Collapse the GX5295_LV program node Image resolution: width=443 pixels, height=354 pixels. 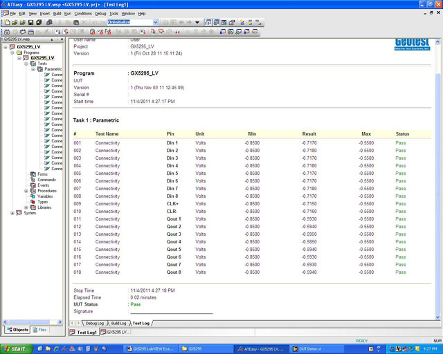coord(19,58)
